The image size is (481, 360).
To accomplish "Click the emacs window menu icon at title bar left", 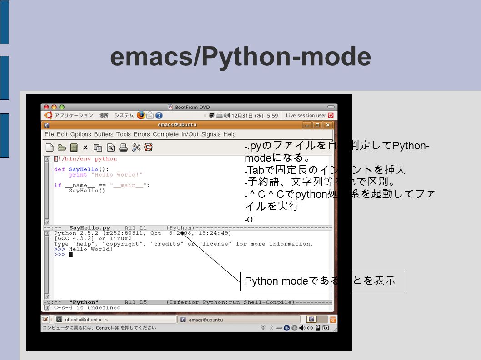I will click(47, 125).
